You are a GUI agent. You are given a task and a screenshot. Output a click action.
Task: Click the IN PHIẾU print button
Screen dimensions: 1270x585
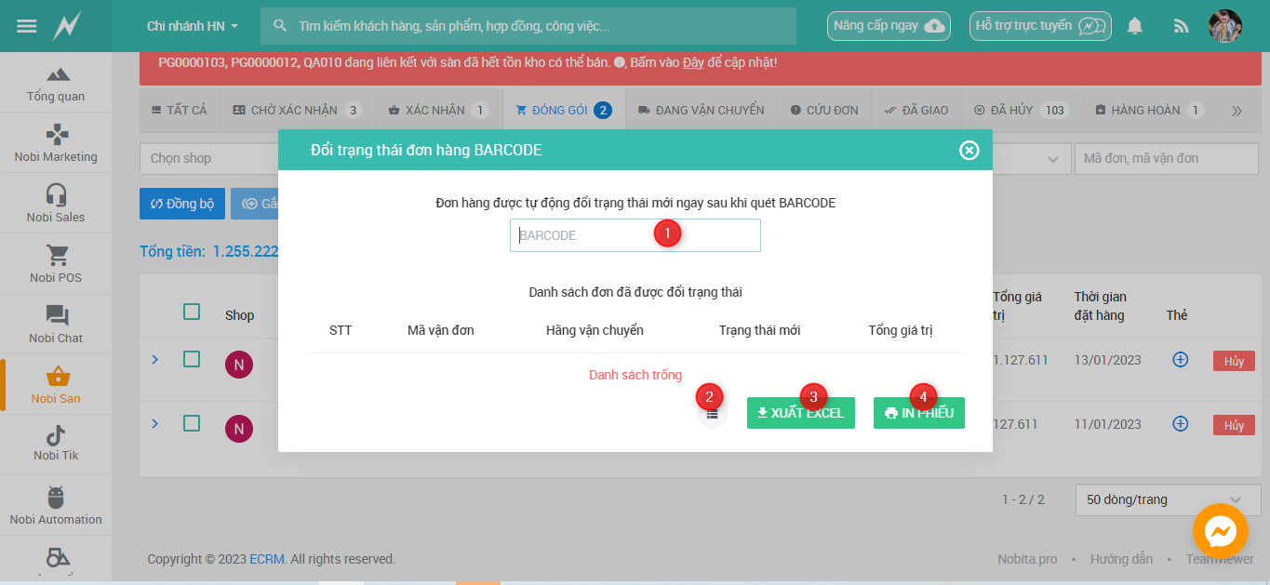918,413
